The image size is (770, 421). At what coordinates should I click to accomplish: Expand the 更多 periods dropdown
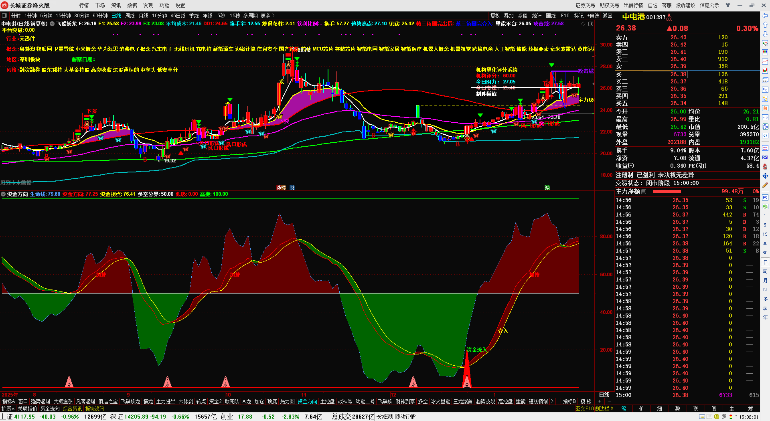(267, 16)
